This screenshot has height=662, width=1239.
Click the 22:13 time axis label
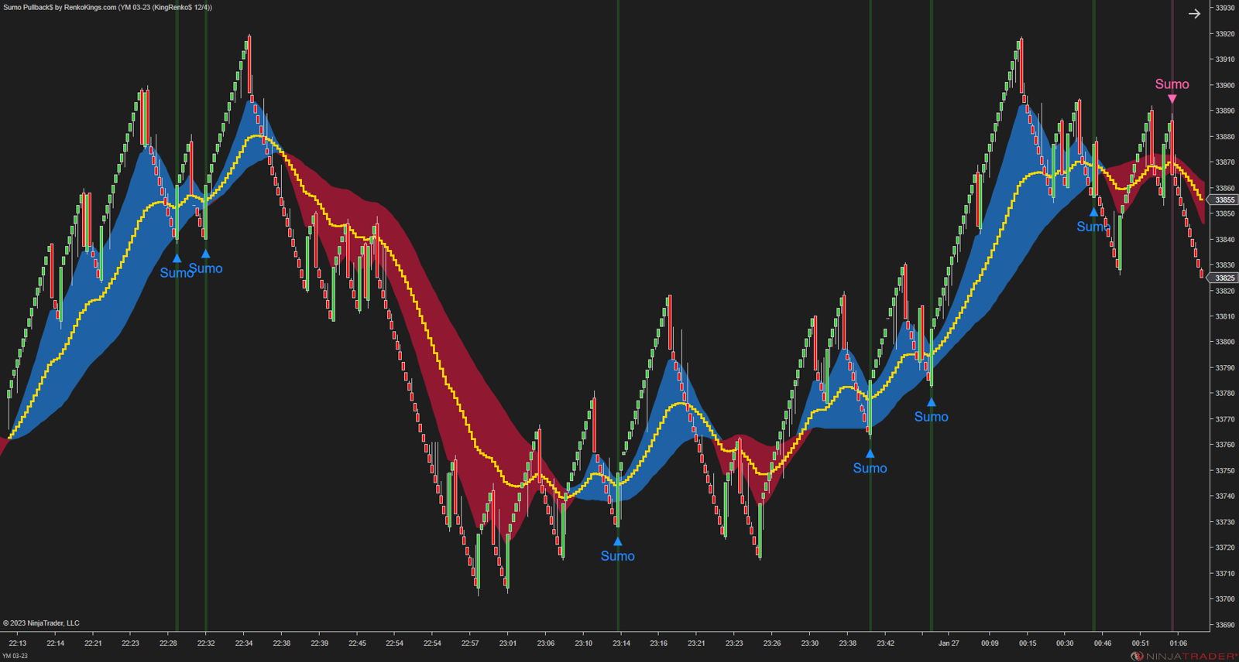(x=17, y=643)
